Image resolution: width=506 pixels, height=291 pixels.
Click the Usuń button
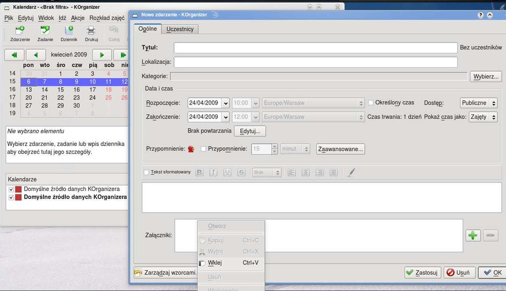[459, 273]
